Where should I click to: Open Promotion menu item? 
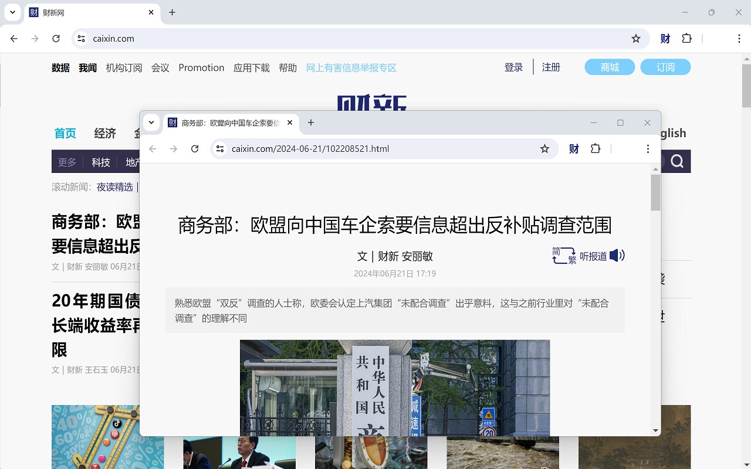[201, 67]
